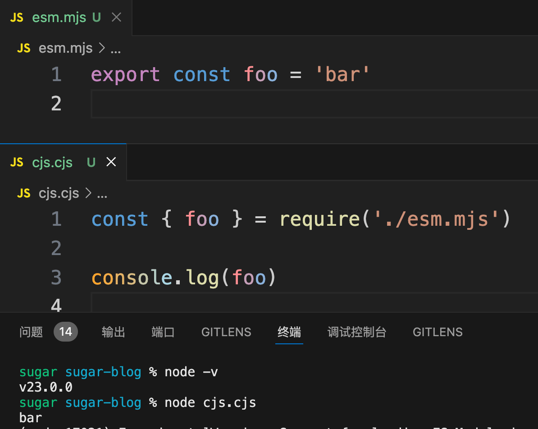Switch to the 调试控制台 panel tab
538x429 pixels.
click(356, 332)
